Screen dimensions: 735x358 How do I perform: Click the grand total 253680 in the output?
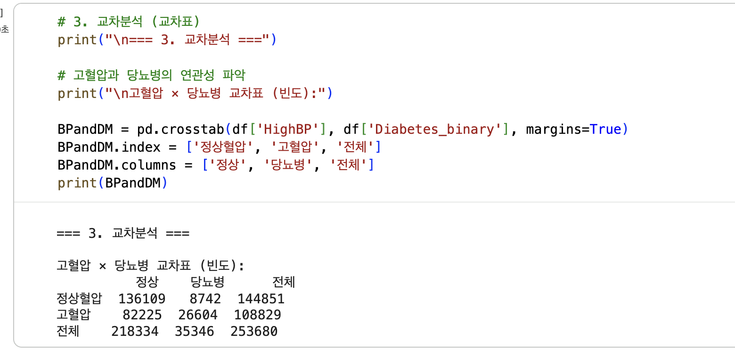tap(254, 331)
